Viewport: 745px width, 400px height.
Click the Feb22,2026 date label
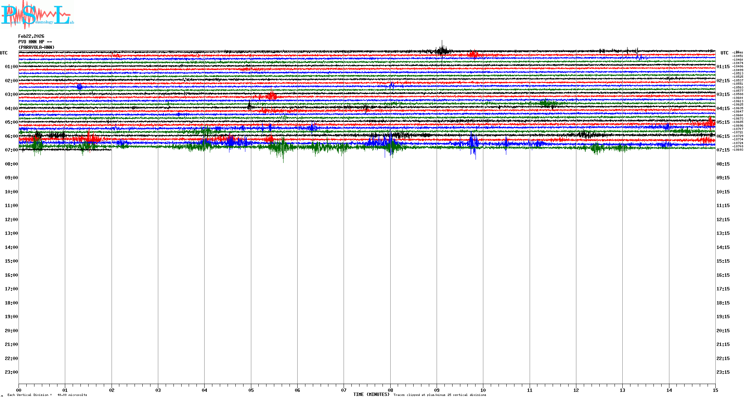click(x=31, y=36)
